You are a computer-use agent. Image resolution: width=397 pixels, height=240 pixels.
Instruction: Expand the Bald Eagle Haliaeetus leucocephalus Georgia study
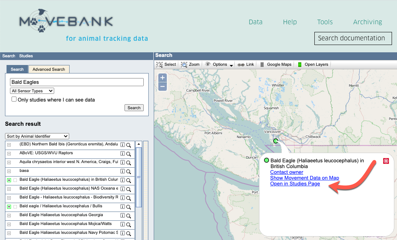[x=9, y=215]
